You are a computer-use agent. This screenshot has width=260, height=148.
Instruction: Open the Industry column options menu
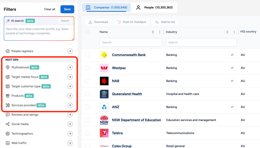pos(234,32)
